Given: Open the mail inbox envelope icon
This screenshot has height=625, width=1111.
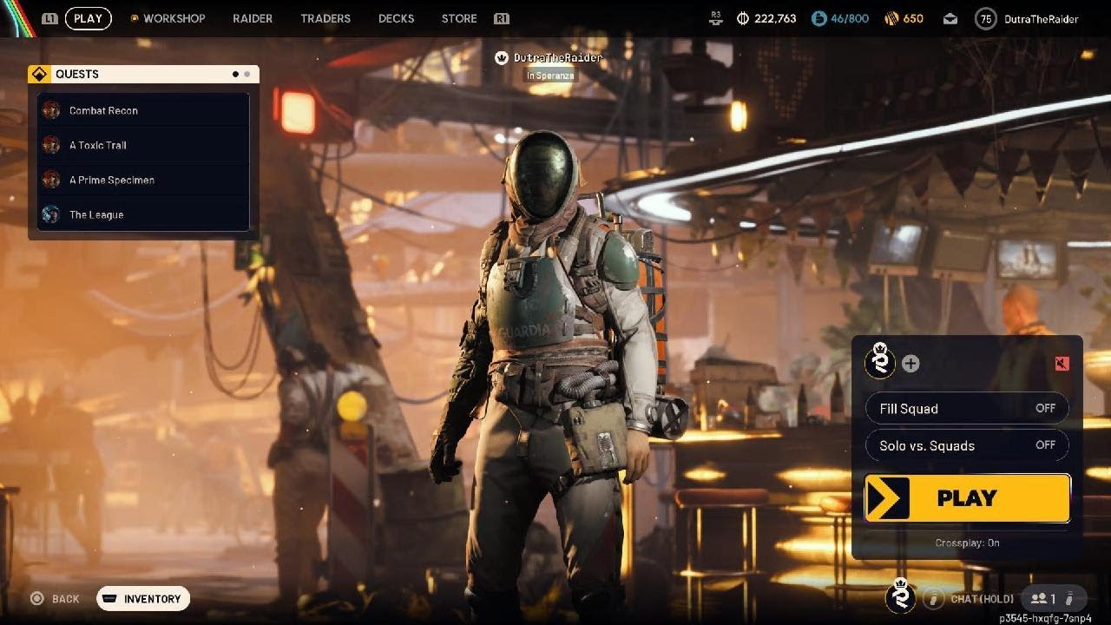Looking at the screenshot, I should pos(950,18).
